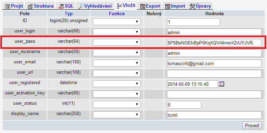Click the Pole column header

[x=25, y=13]
